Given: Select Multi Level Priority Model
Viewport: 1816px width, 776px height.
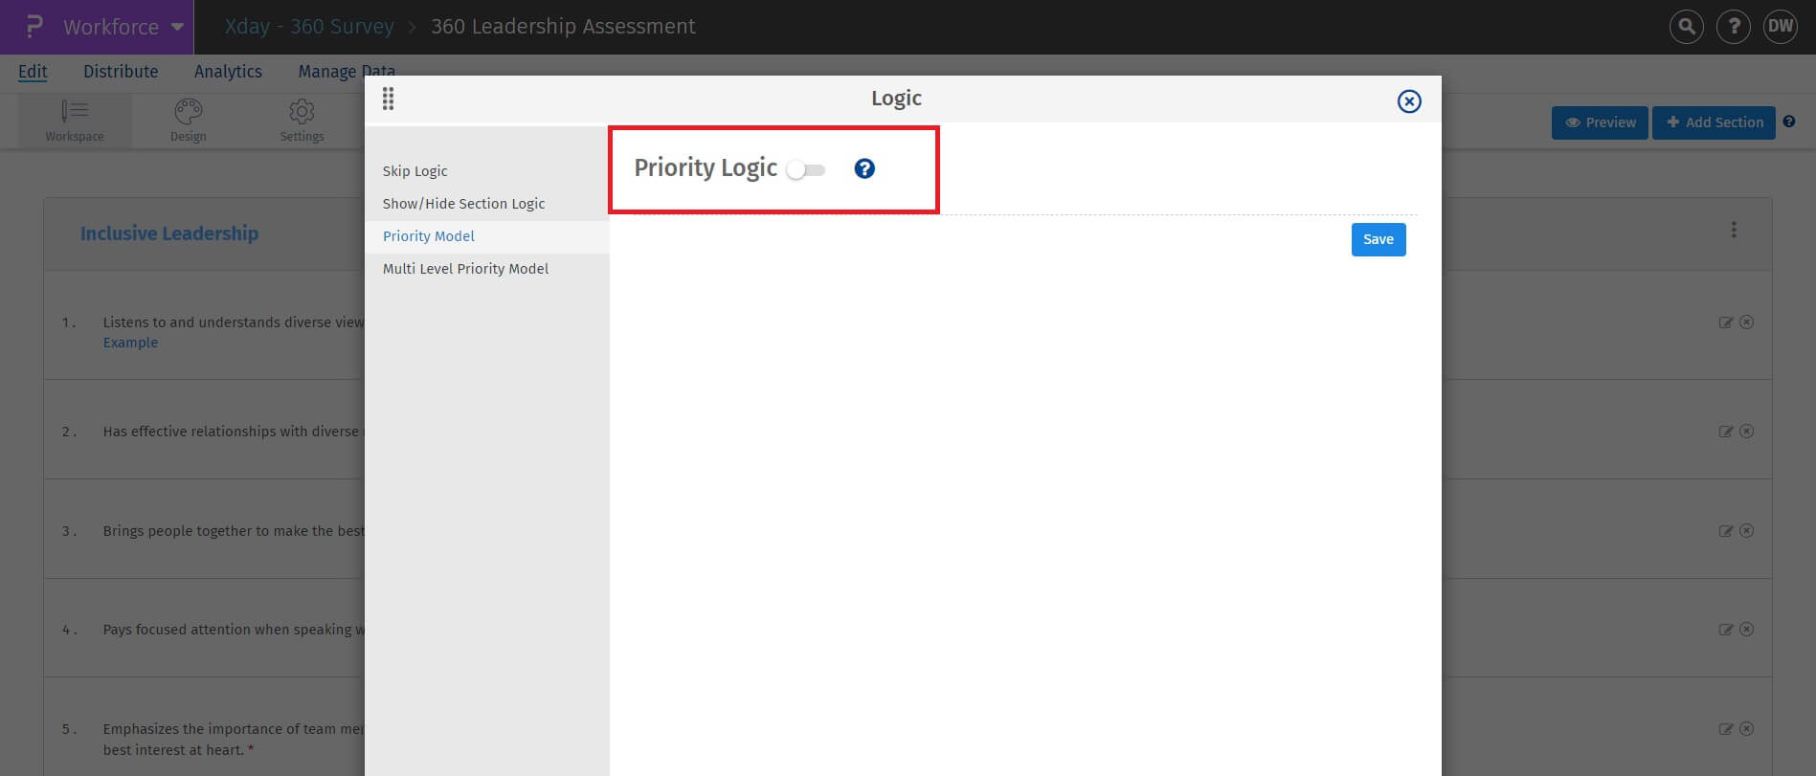Looking at the screenshot, I should pos(465,269).
